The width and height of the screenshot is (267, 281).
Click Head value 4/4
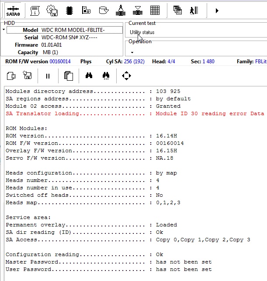pos(171,62)
